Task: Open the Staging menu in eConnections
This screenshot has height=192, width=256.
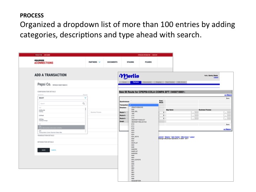Action: pos(130,62)
